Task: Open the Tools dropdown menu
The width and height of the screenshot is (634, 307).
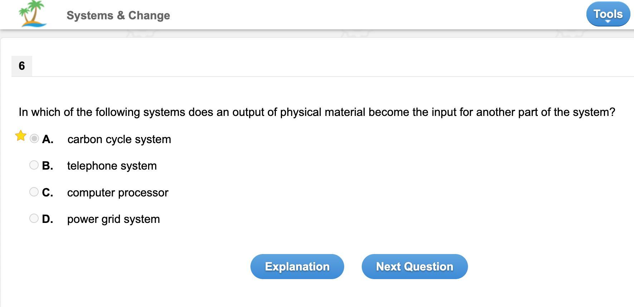Action: (x=608, y=14)
